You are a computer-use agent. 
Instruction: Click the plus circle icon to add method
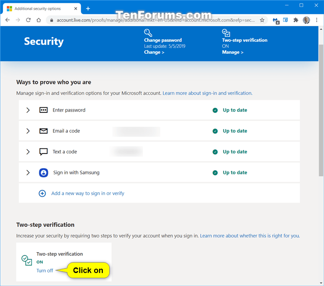(42, 193)
